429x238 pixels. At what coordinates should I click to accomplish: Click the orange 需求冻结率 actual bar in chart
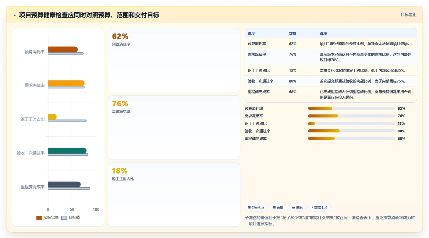click(x=66, y=83)
